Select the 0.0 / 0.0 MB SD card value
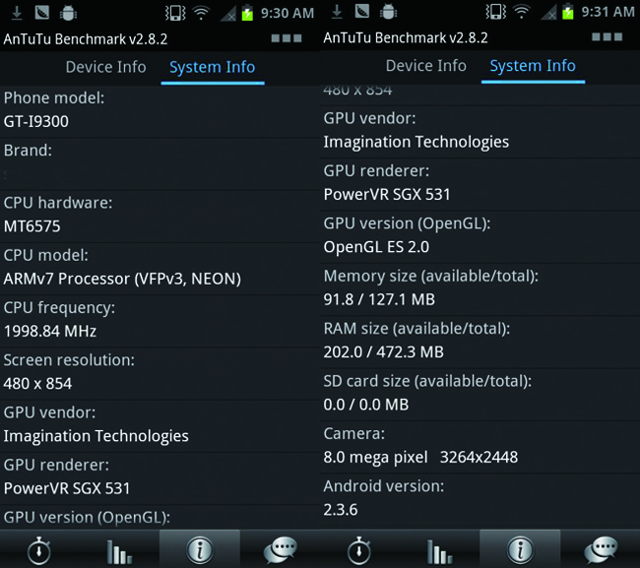Image resolution: width=640 pixels, height=568 pixels. point(365,405)
